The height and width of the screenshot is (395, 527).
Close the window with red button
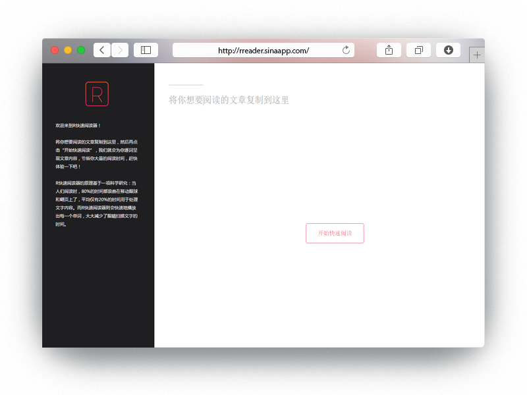pyautogui.click(x=55, y=51)
